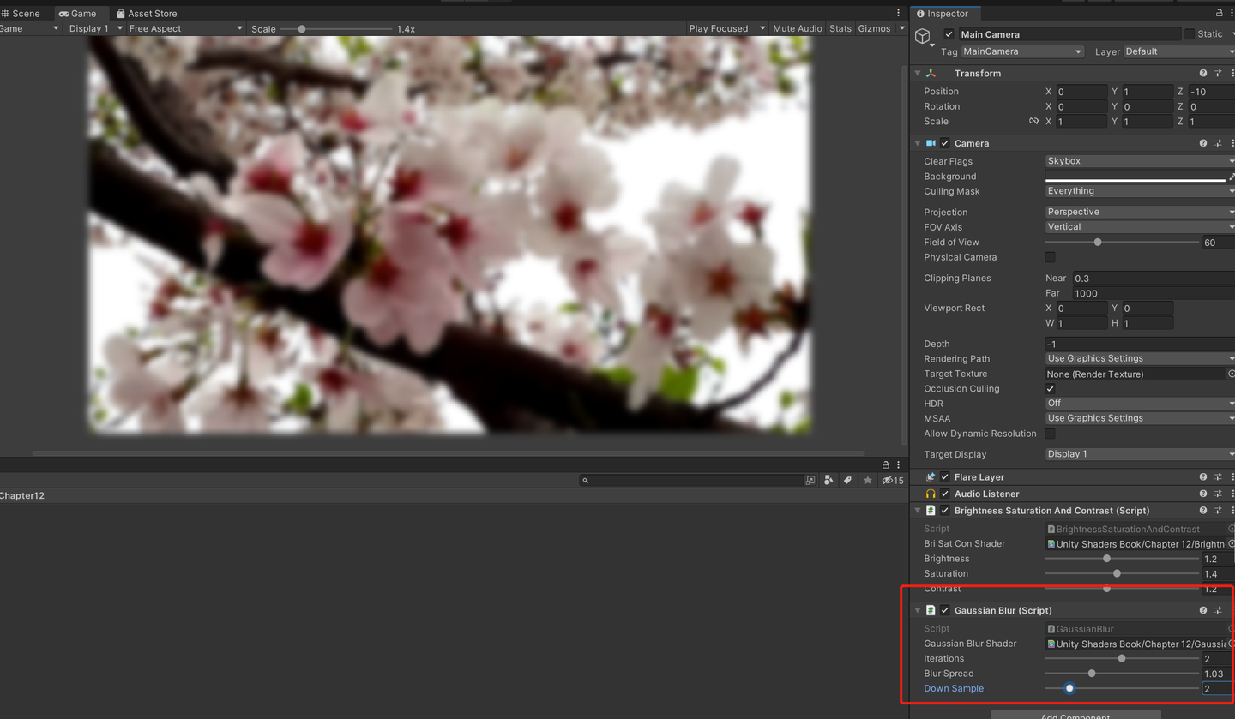
Task: Open the Free Aspect resolution dropdown
Action: click(185, 28)
